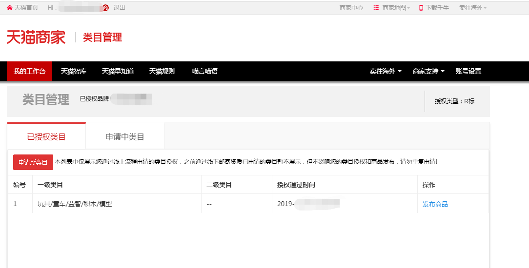529x268 pixels.
Task: Open the 下载千牛 link
Action: click(x=437, y=7)
